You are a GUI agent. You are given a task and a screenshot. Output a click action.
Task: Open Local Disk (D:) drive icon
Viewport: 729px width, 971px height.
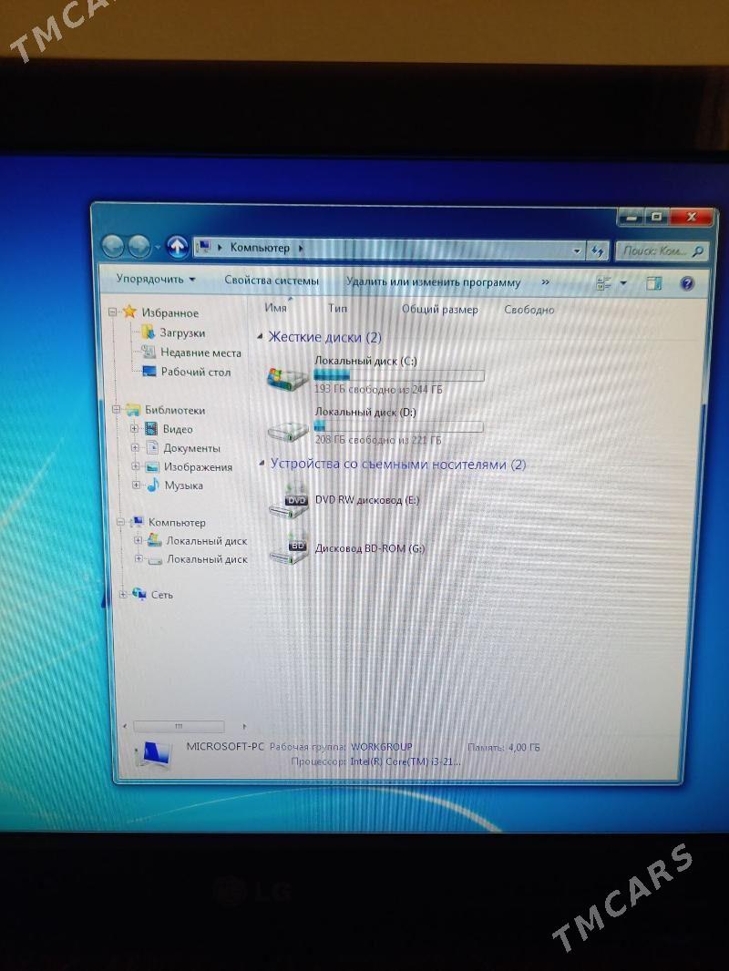point(287,428)
